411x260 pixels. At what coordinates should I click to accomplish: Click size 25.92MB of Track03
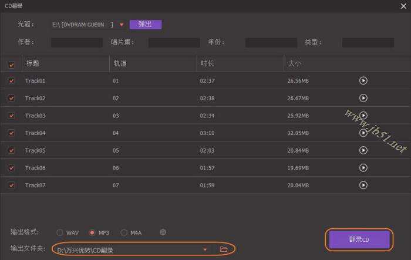[x=298, y=116]
